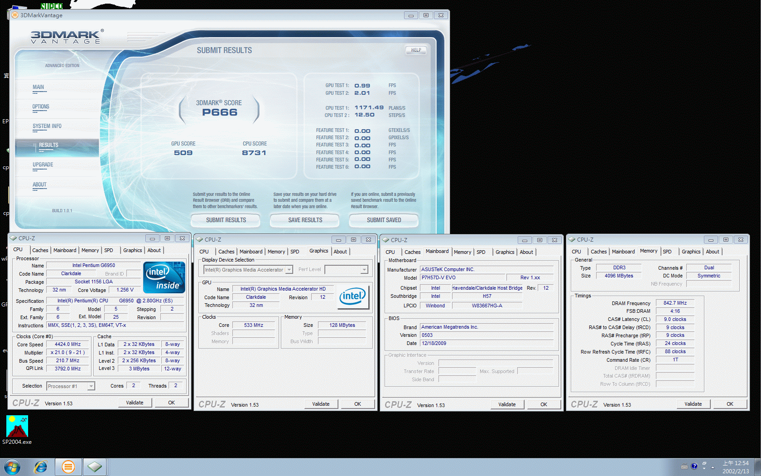
Task: Open SPD tab in the DRAM timings window
Action: pyautogui.click(x=667, y=252)
